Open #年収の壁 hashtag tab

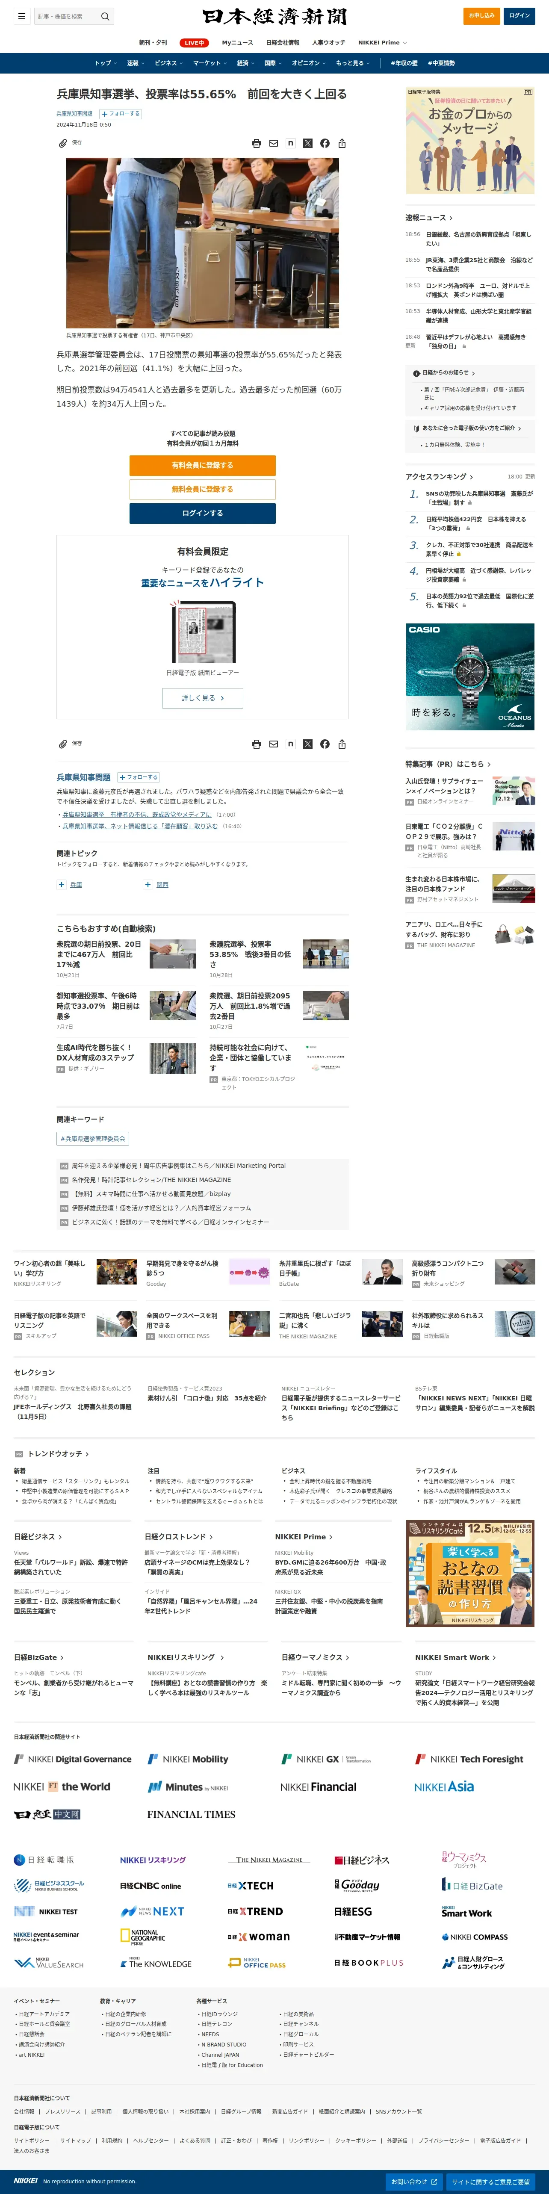[404, 63]
